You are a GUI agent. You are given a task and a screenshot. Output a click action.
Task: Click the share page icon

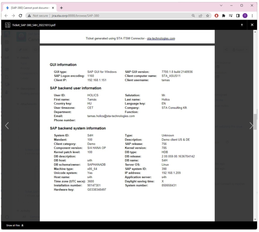[x=200, y=16]
